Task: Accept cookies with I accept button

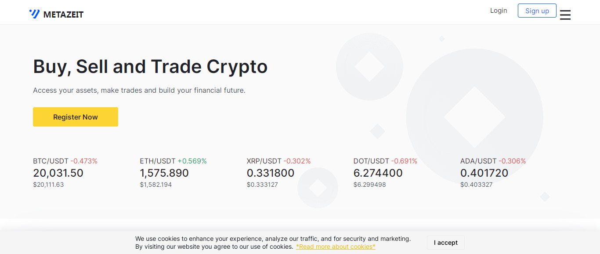Action: click(x=445, y=243)
